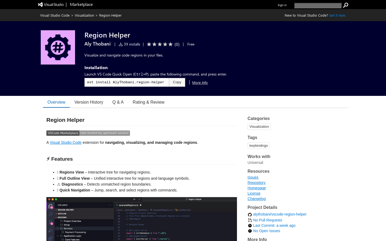Open the Changelog resource link
This screenshot has width=386, height=241.
(257, 199)
